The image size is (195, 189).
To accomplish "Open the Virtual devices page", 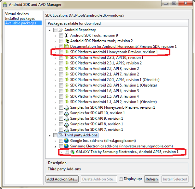I will [x=17, y=14].
